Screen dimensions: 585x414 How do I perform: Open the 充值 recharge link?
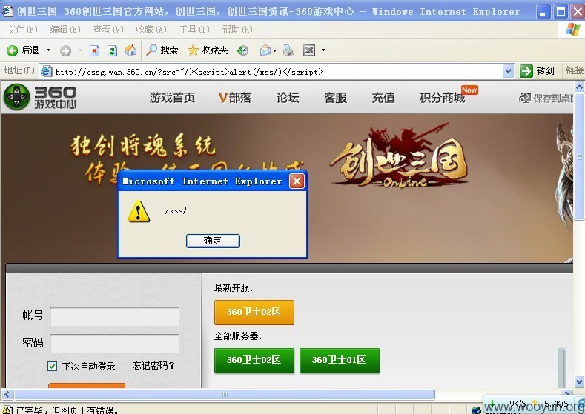(383, 98)
